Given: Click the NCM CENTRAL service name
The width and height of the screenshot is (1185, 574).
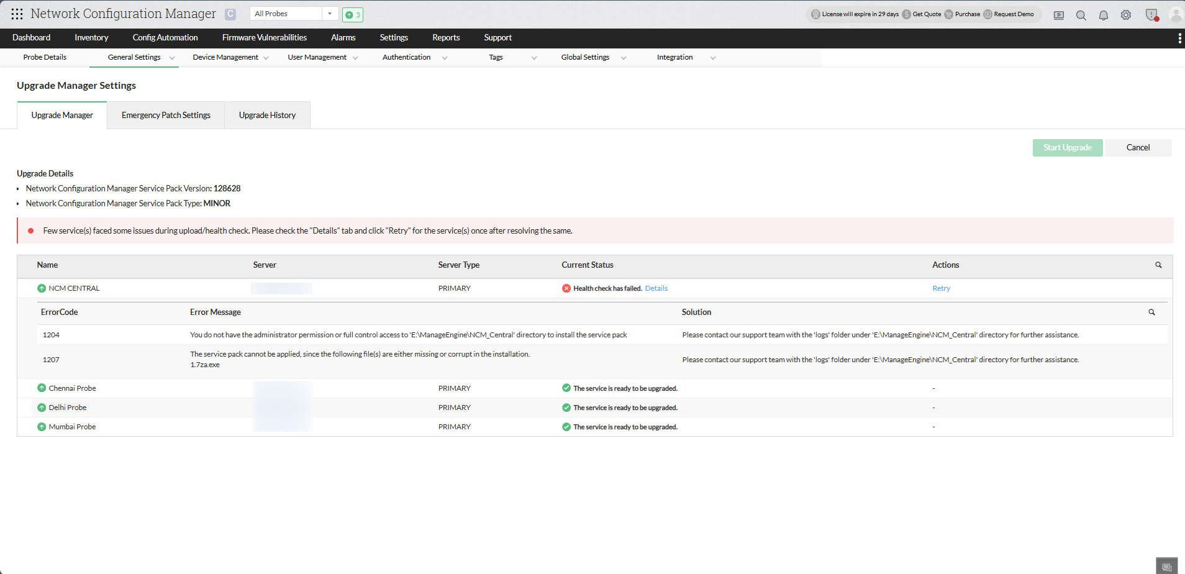Looking at the screenshot, I should tap(74, 288).
